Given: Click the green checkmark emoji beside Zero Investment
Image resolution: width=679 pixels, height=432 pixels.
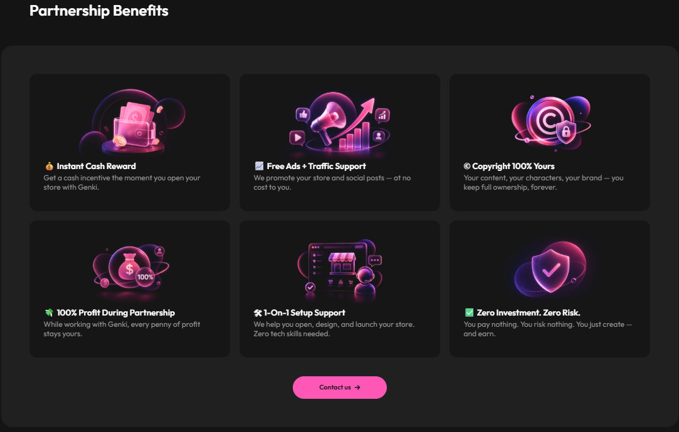Looking at the screenshot, I should coord(469,312).
